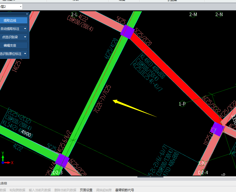236x192 pixels.
Task: Click 页面设置 in the bottom toolbar
Action: (86, 190)
